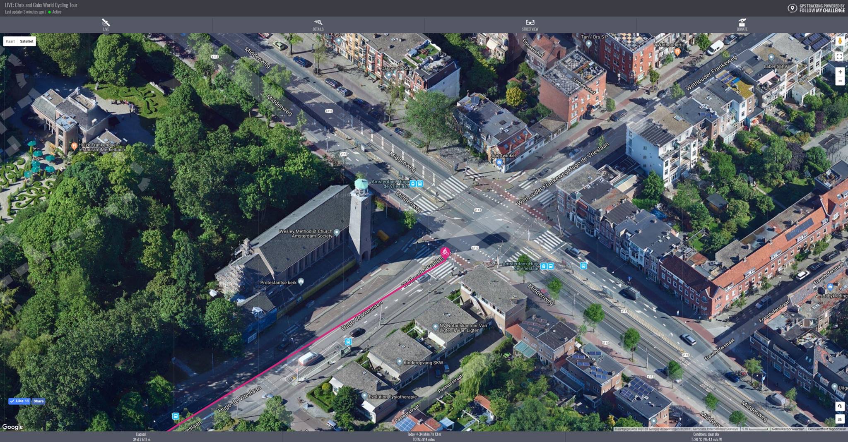Switch to the Streetview tab

coord(530,24)
